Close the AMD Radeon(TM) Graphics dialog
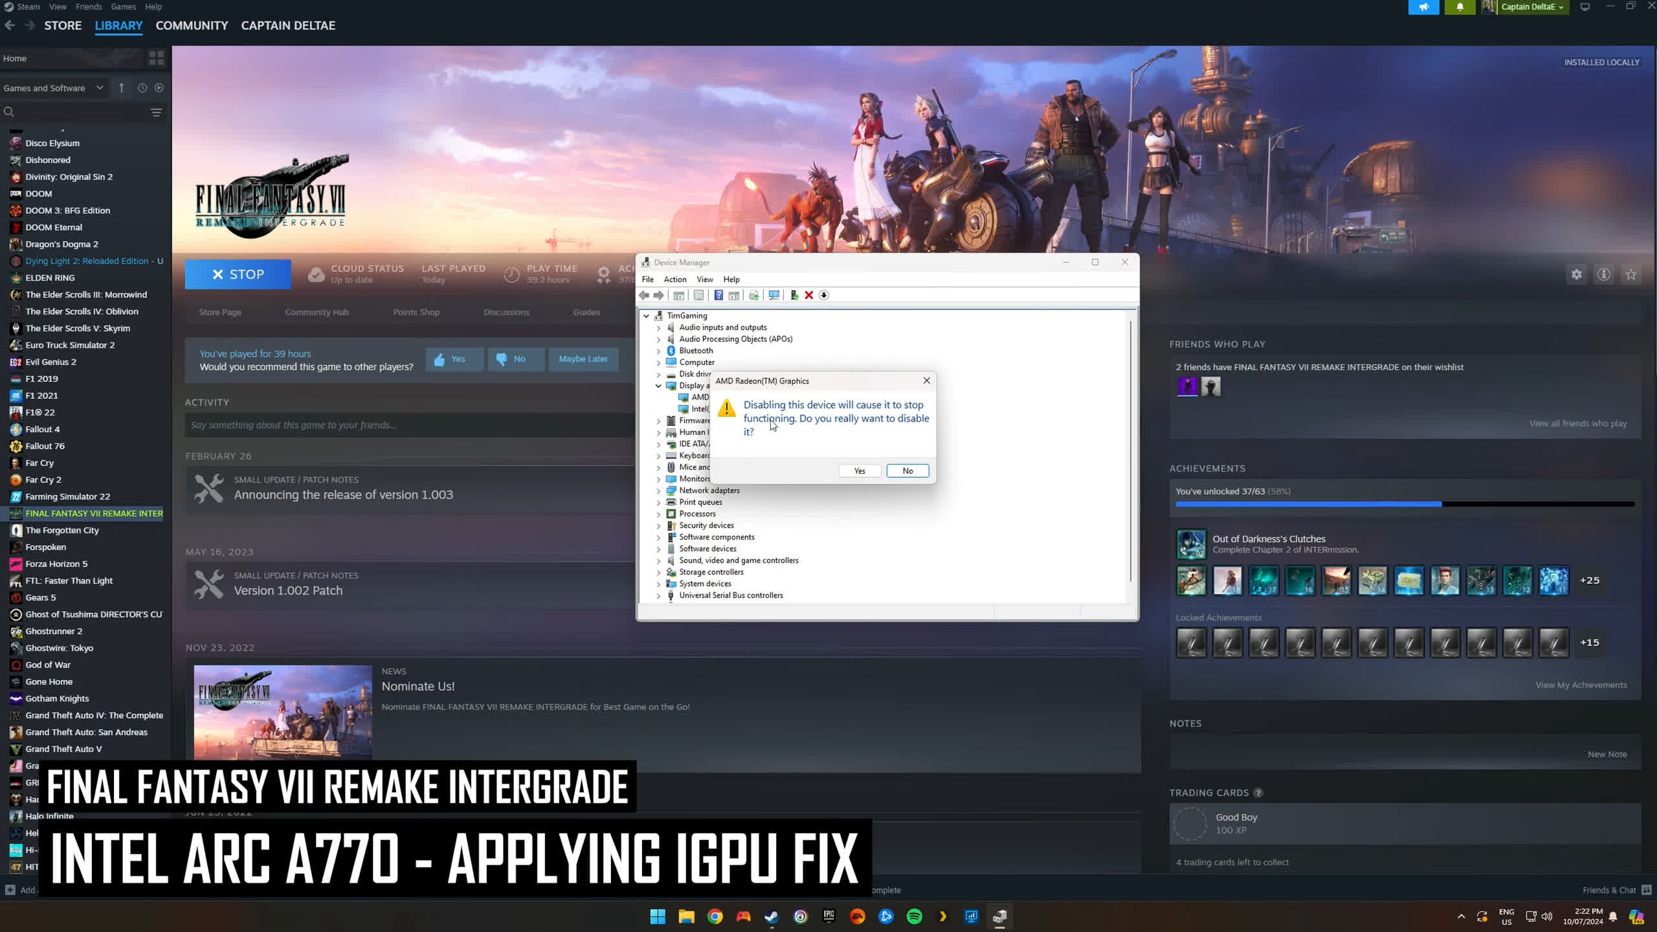The image size is (1657, 932). coord(926,381)
